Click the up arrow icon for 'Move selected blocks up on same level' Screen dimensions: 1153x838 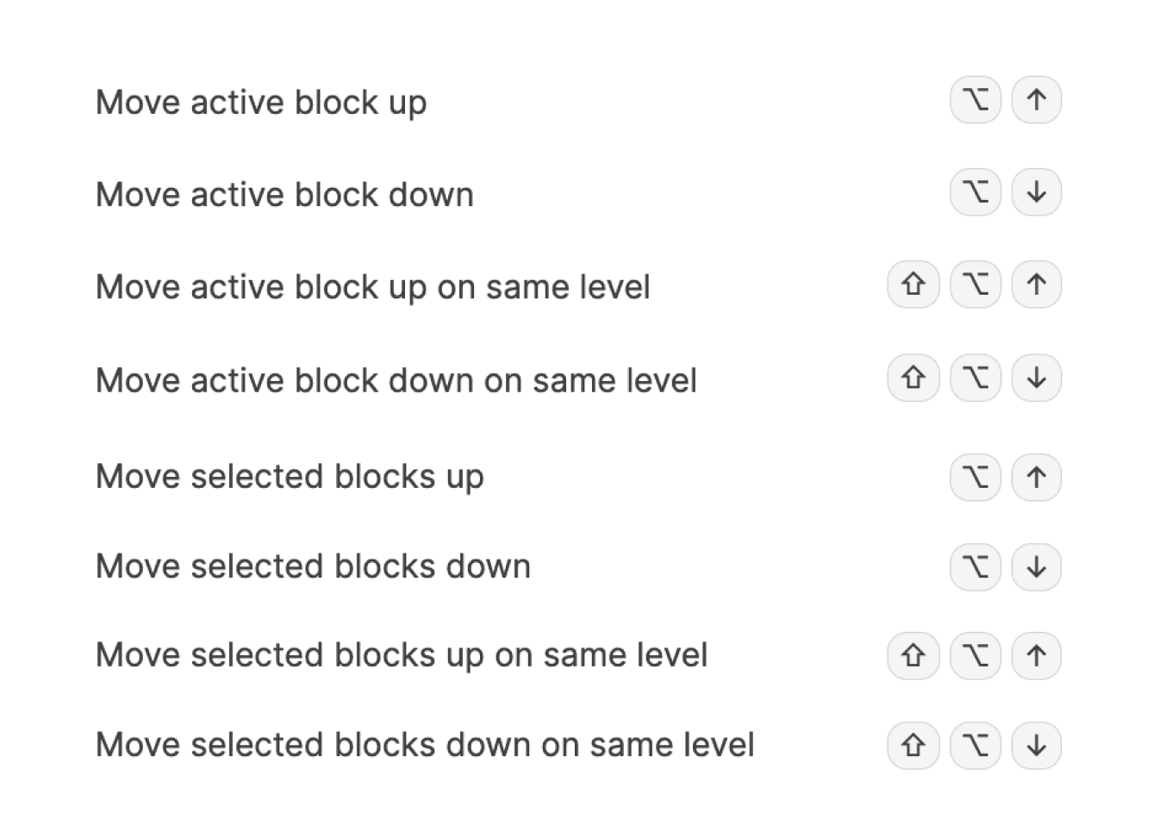1036,655
